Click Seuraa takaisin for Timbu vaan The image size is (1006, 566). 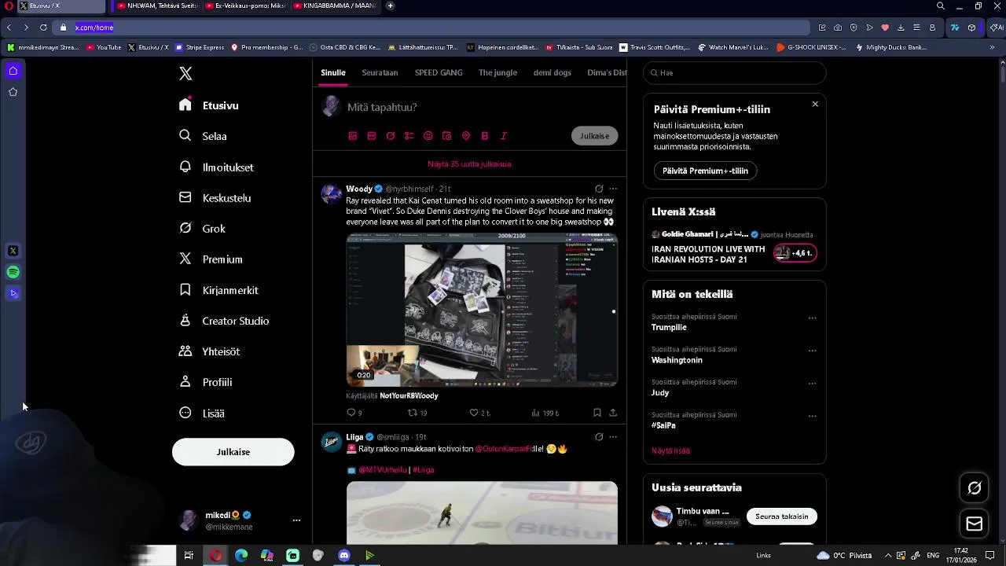(x=782, y=516)
